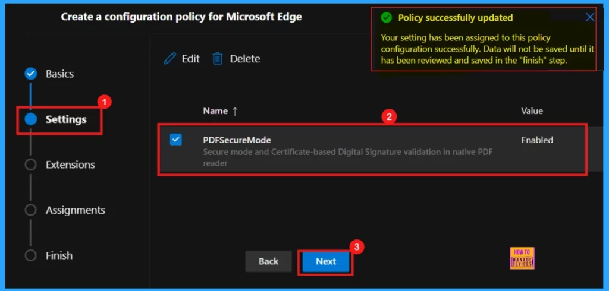Screen dimensions: 609x291
Task: Click the Assignments step circle
Action: click(31, 210)
